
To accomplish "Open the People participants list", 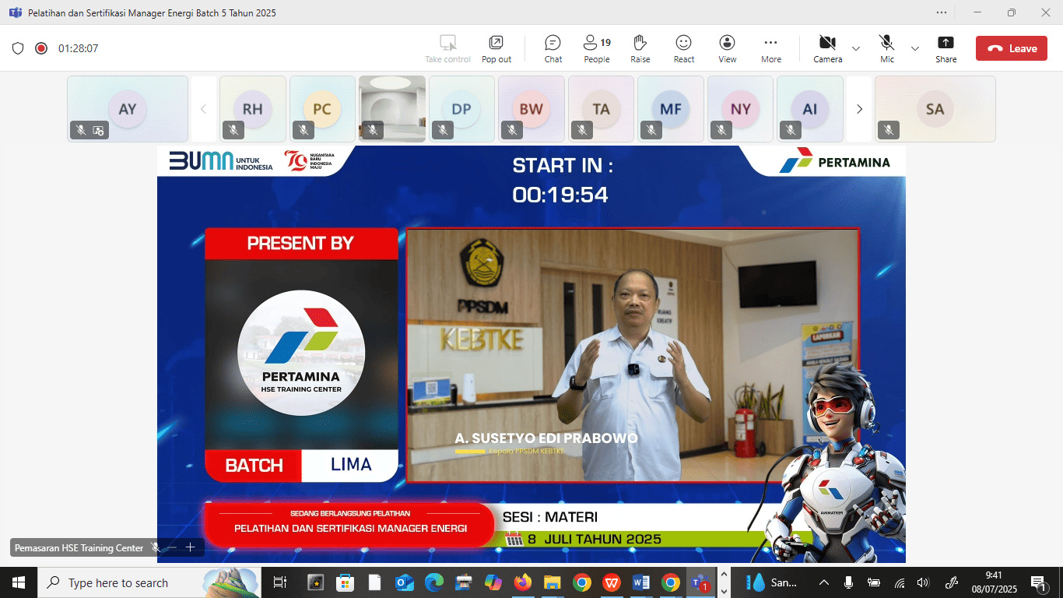I will [597, 48].
